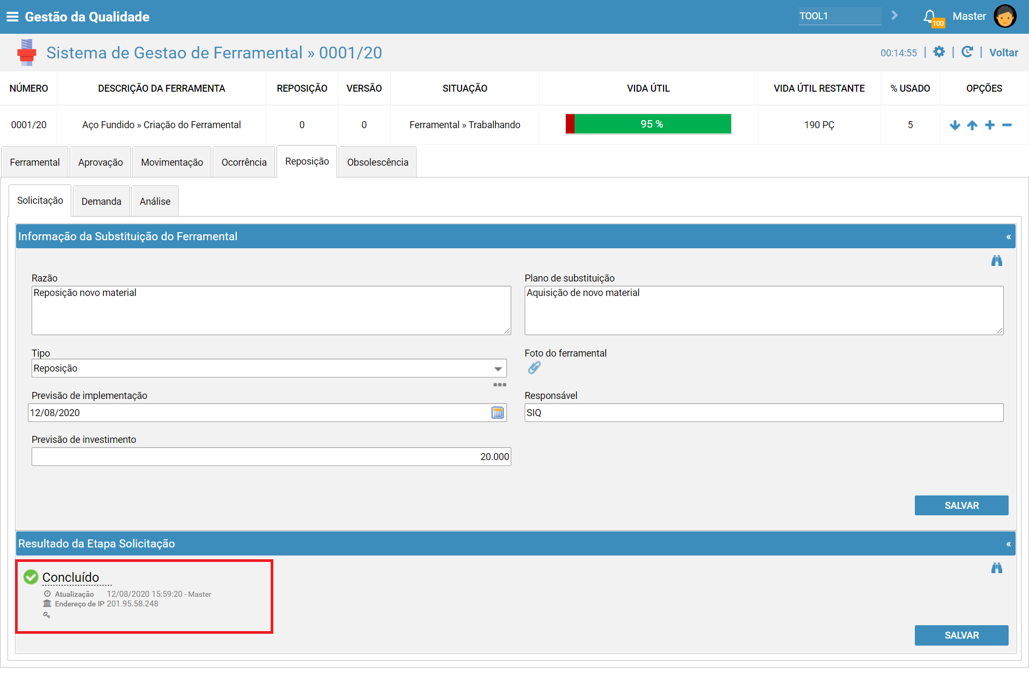Click the plus option icon

pyautogui.click(x=990, y=125)
